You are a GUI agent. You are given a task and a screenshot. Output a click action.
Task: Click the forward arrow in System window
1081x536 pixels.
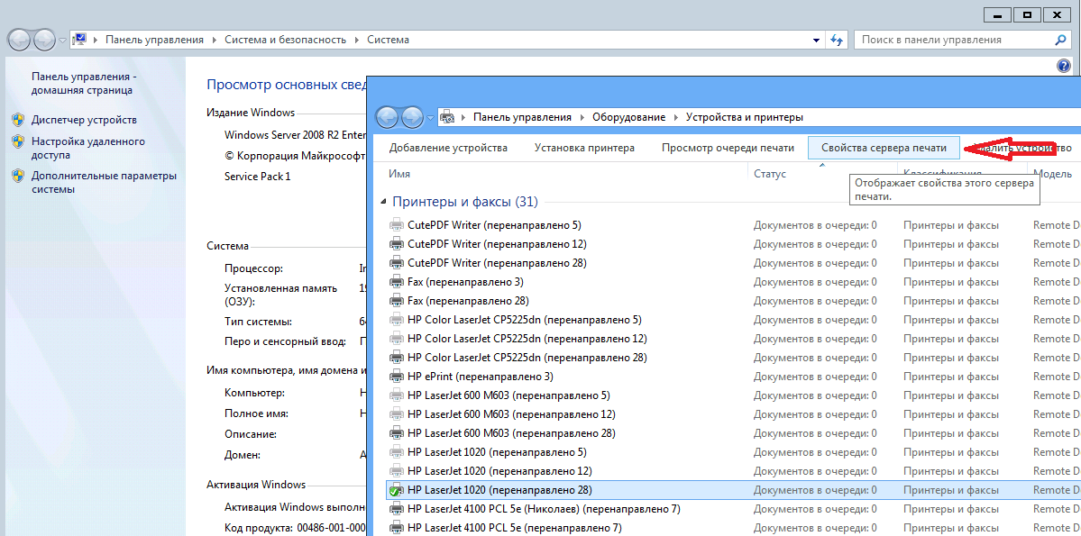point(45,40)
